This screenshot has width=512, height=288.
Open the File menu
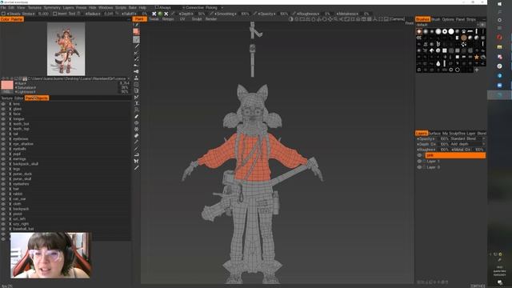[x=3, y=7]
